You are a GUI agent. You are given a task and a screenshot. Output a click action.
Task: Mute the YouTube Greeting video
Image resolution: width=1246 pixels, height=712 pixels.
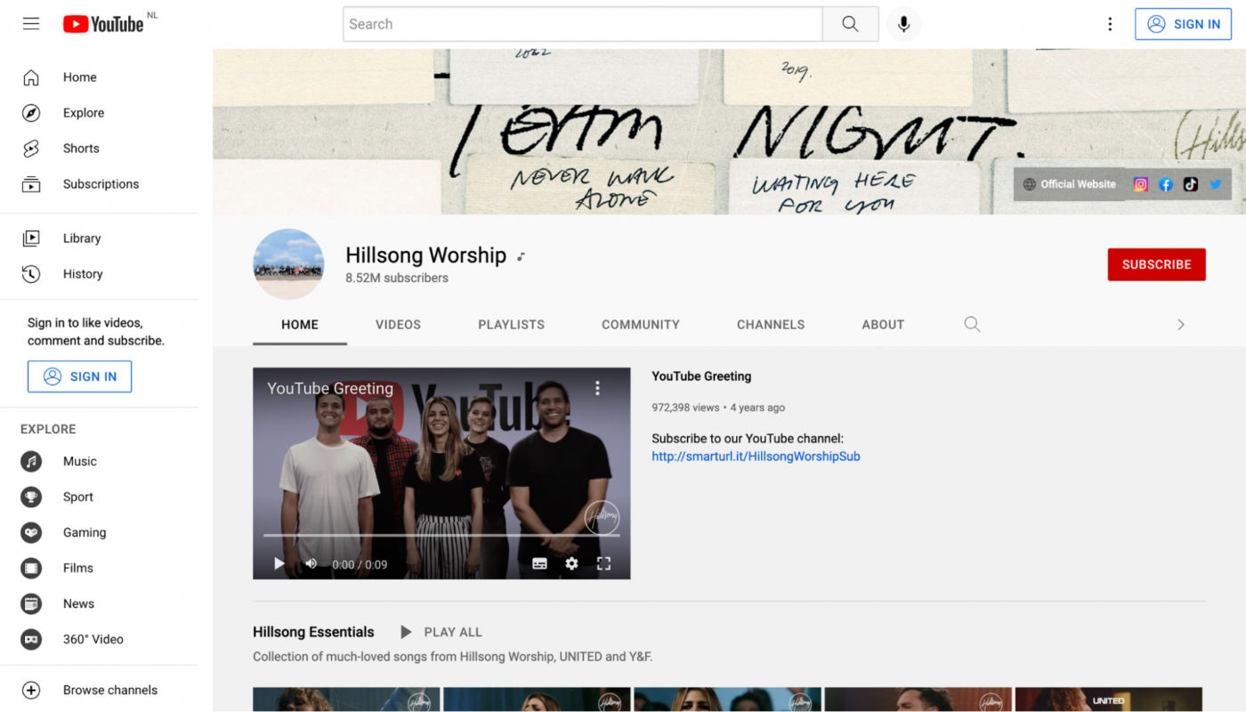click(311, 563)
